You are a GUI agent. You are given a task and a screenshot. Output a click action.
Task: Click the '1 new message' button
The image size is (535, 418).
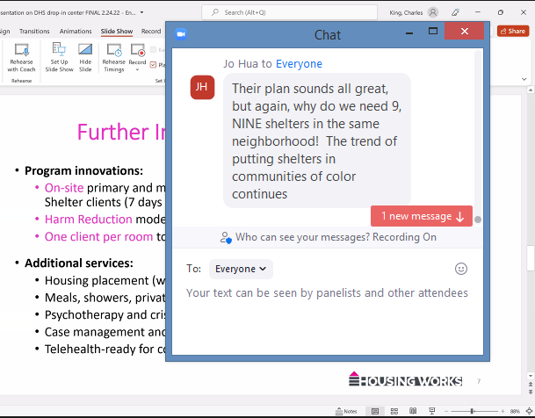[x=422, y=217]
